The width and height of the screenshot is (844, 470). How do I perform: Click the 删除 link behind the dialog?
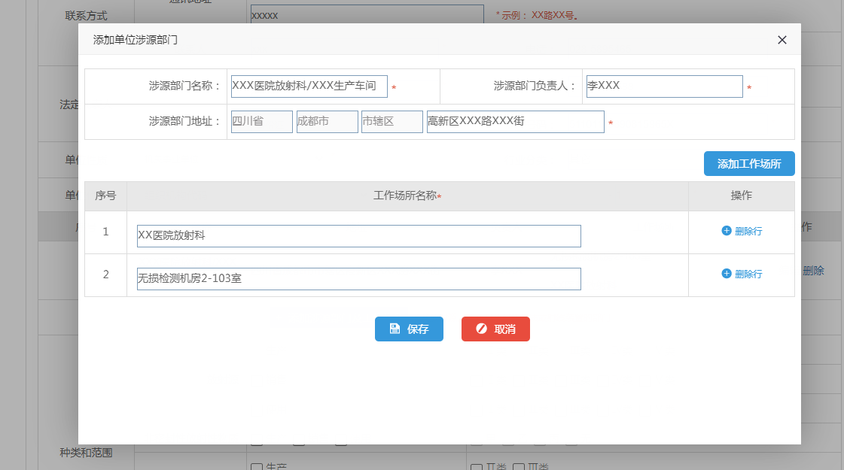(x=813, y=271)
